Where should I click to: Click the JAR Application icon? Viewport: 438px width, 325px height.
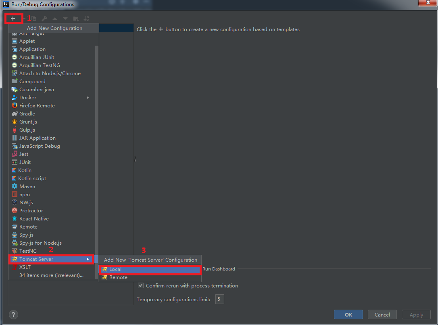[x=15, y=138]
